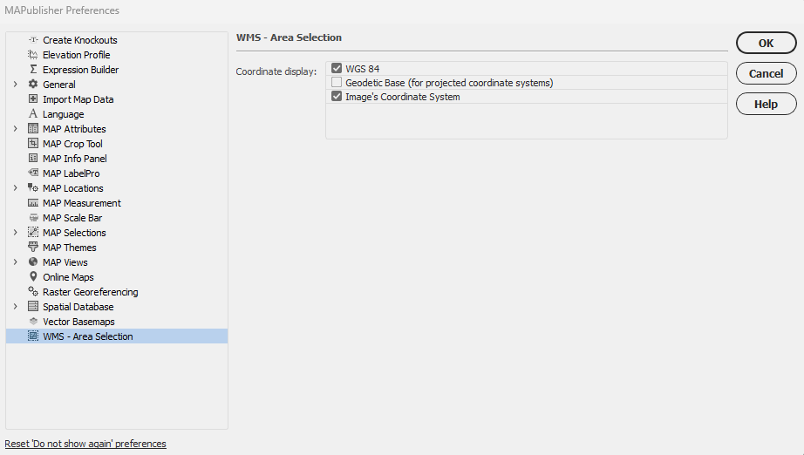
Task: Open Help for preferences
Action: pyautogui.click(x=766, y=104)
